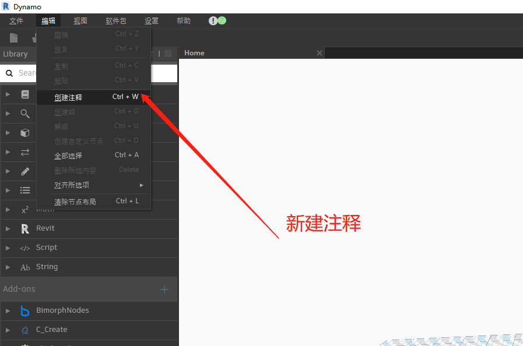The height and width of the screenshot is (346, 523).
Task: Open the 设置 menu
Action: point(152,21)
